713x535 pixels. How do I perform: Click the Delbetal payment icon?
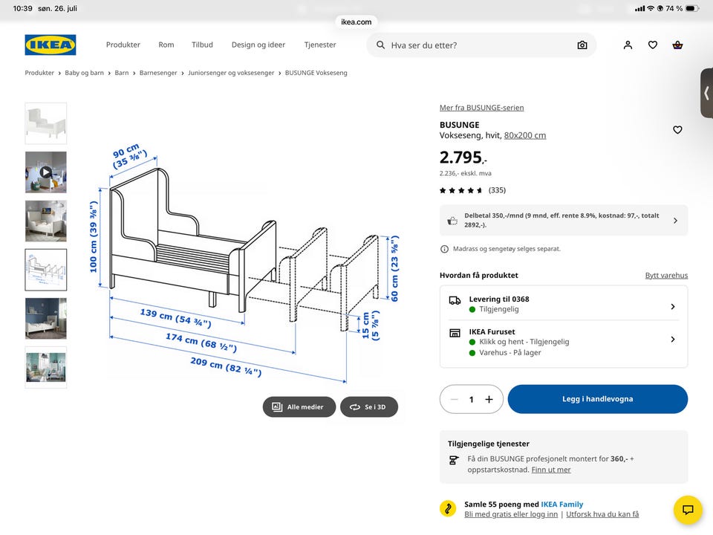452,221
